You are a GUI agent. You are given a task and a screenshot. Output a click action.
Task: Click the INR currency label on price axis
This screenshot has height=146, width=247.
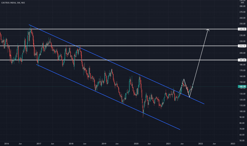coord(242,3)
